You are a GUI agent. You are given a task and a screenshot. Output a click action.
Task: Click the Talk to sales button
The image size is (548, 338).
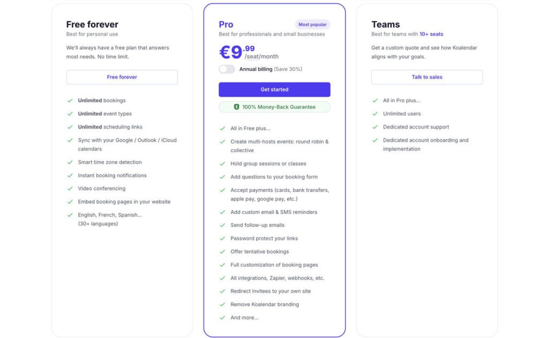(427, 77)
